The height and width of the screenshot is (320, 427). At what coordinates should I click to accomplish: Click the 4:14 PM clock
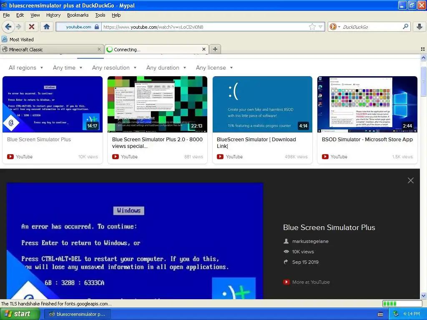point(412,314)
